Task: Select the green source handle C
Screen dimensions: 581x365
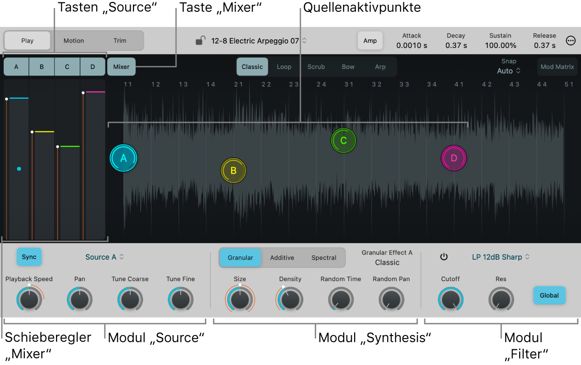Action: (x=344, y=140)
